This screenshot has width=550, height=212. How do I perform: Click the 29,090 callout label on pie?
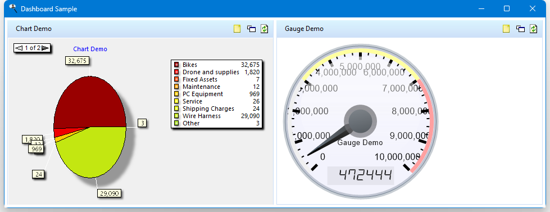click(x=109, y=193)
